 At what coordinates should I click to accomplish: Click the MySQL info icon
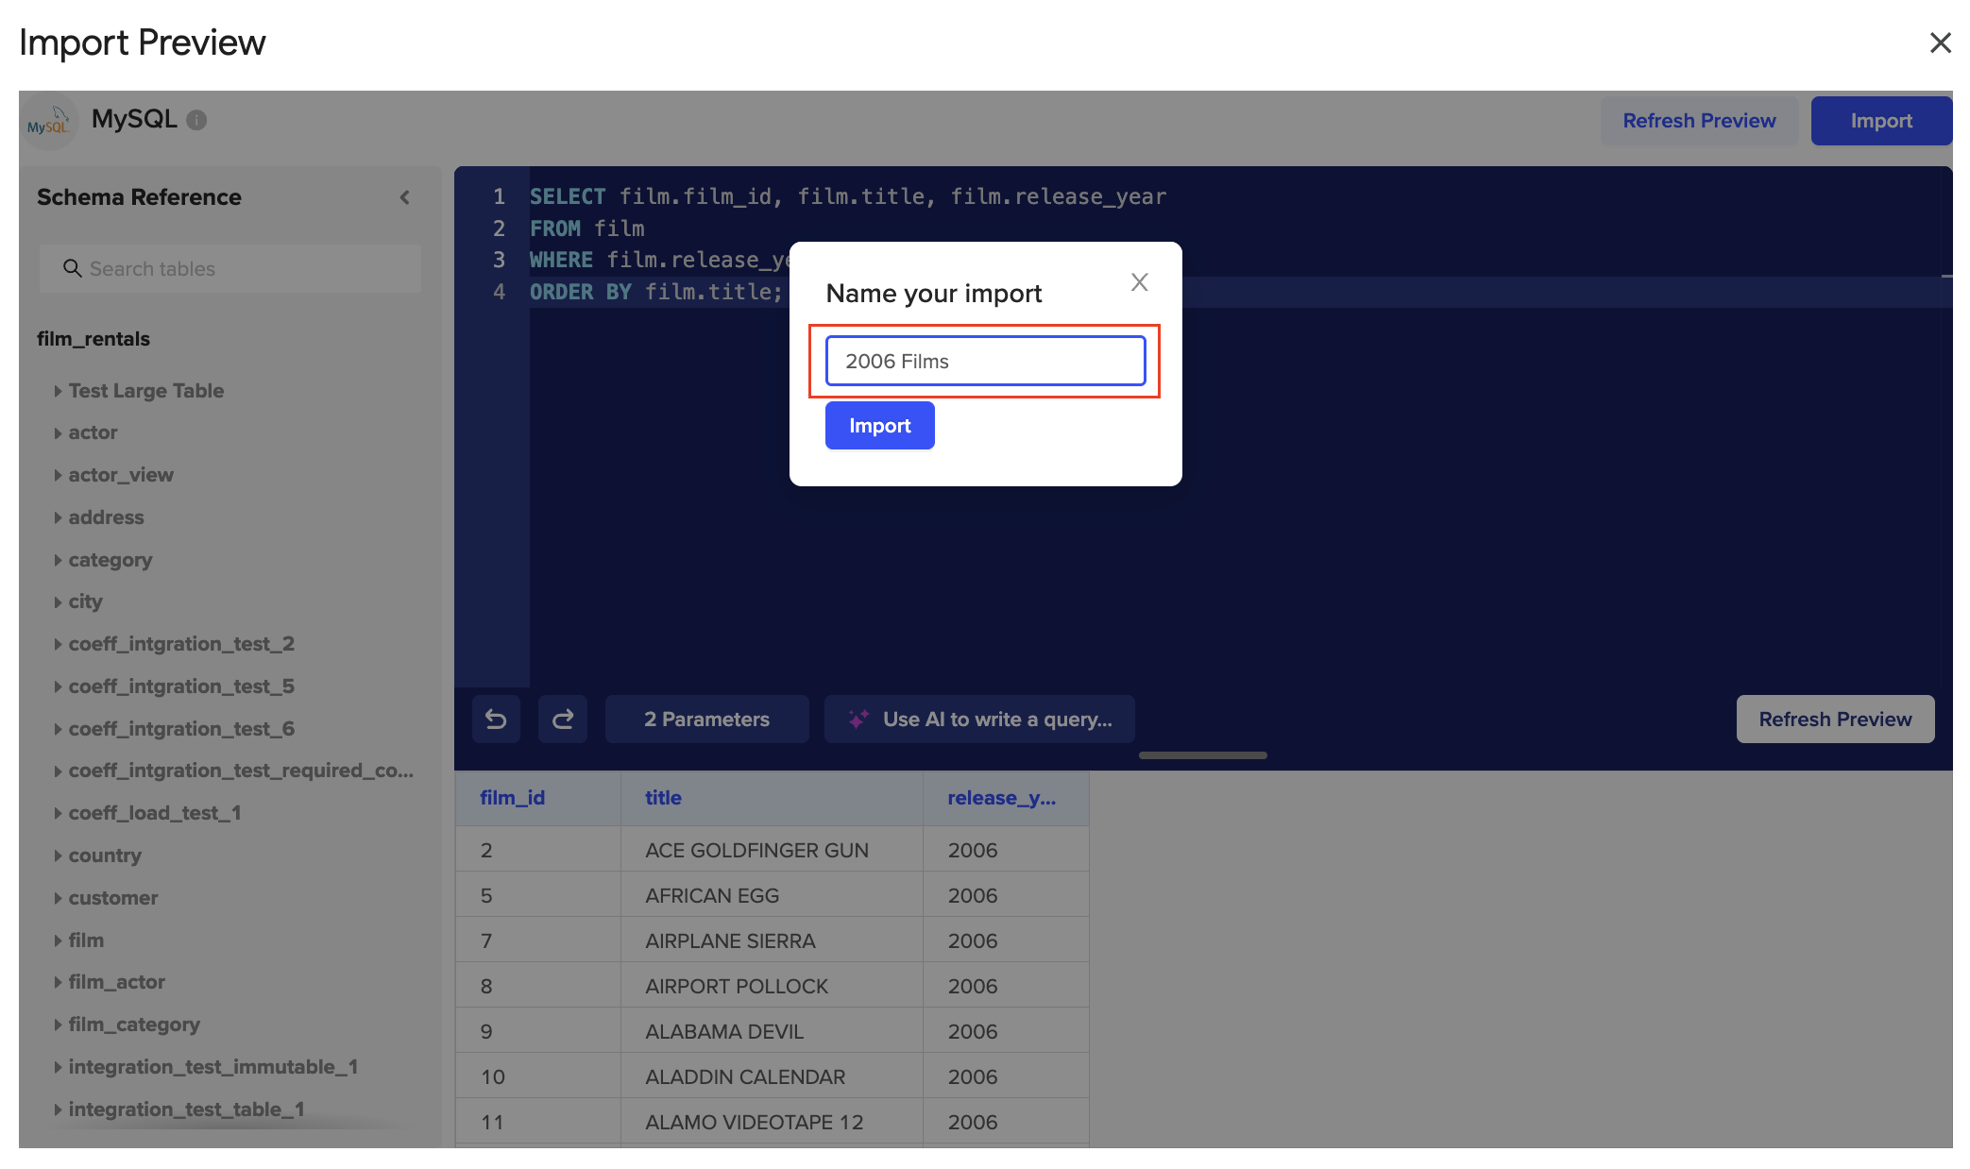coord(196,120)
